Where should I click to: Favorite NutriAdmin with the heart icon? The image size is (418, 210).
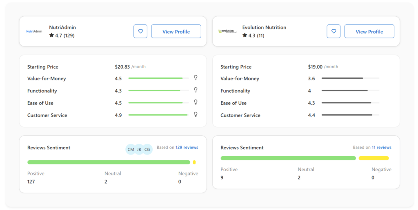(x=140, y=31)
